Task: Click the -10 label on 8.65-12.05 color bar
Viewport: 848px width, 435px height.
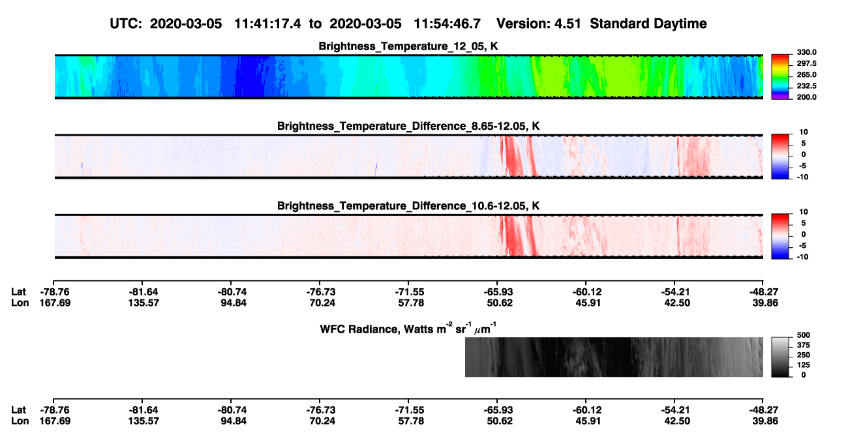Action: pyautogui.click(x=803, y=177)
